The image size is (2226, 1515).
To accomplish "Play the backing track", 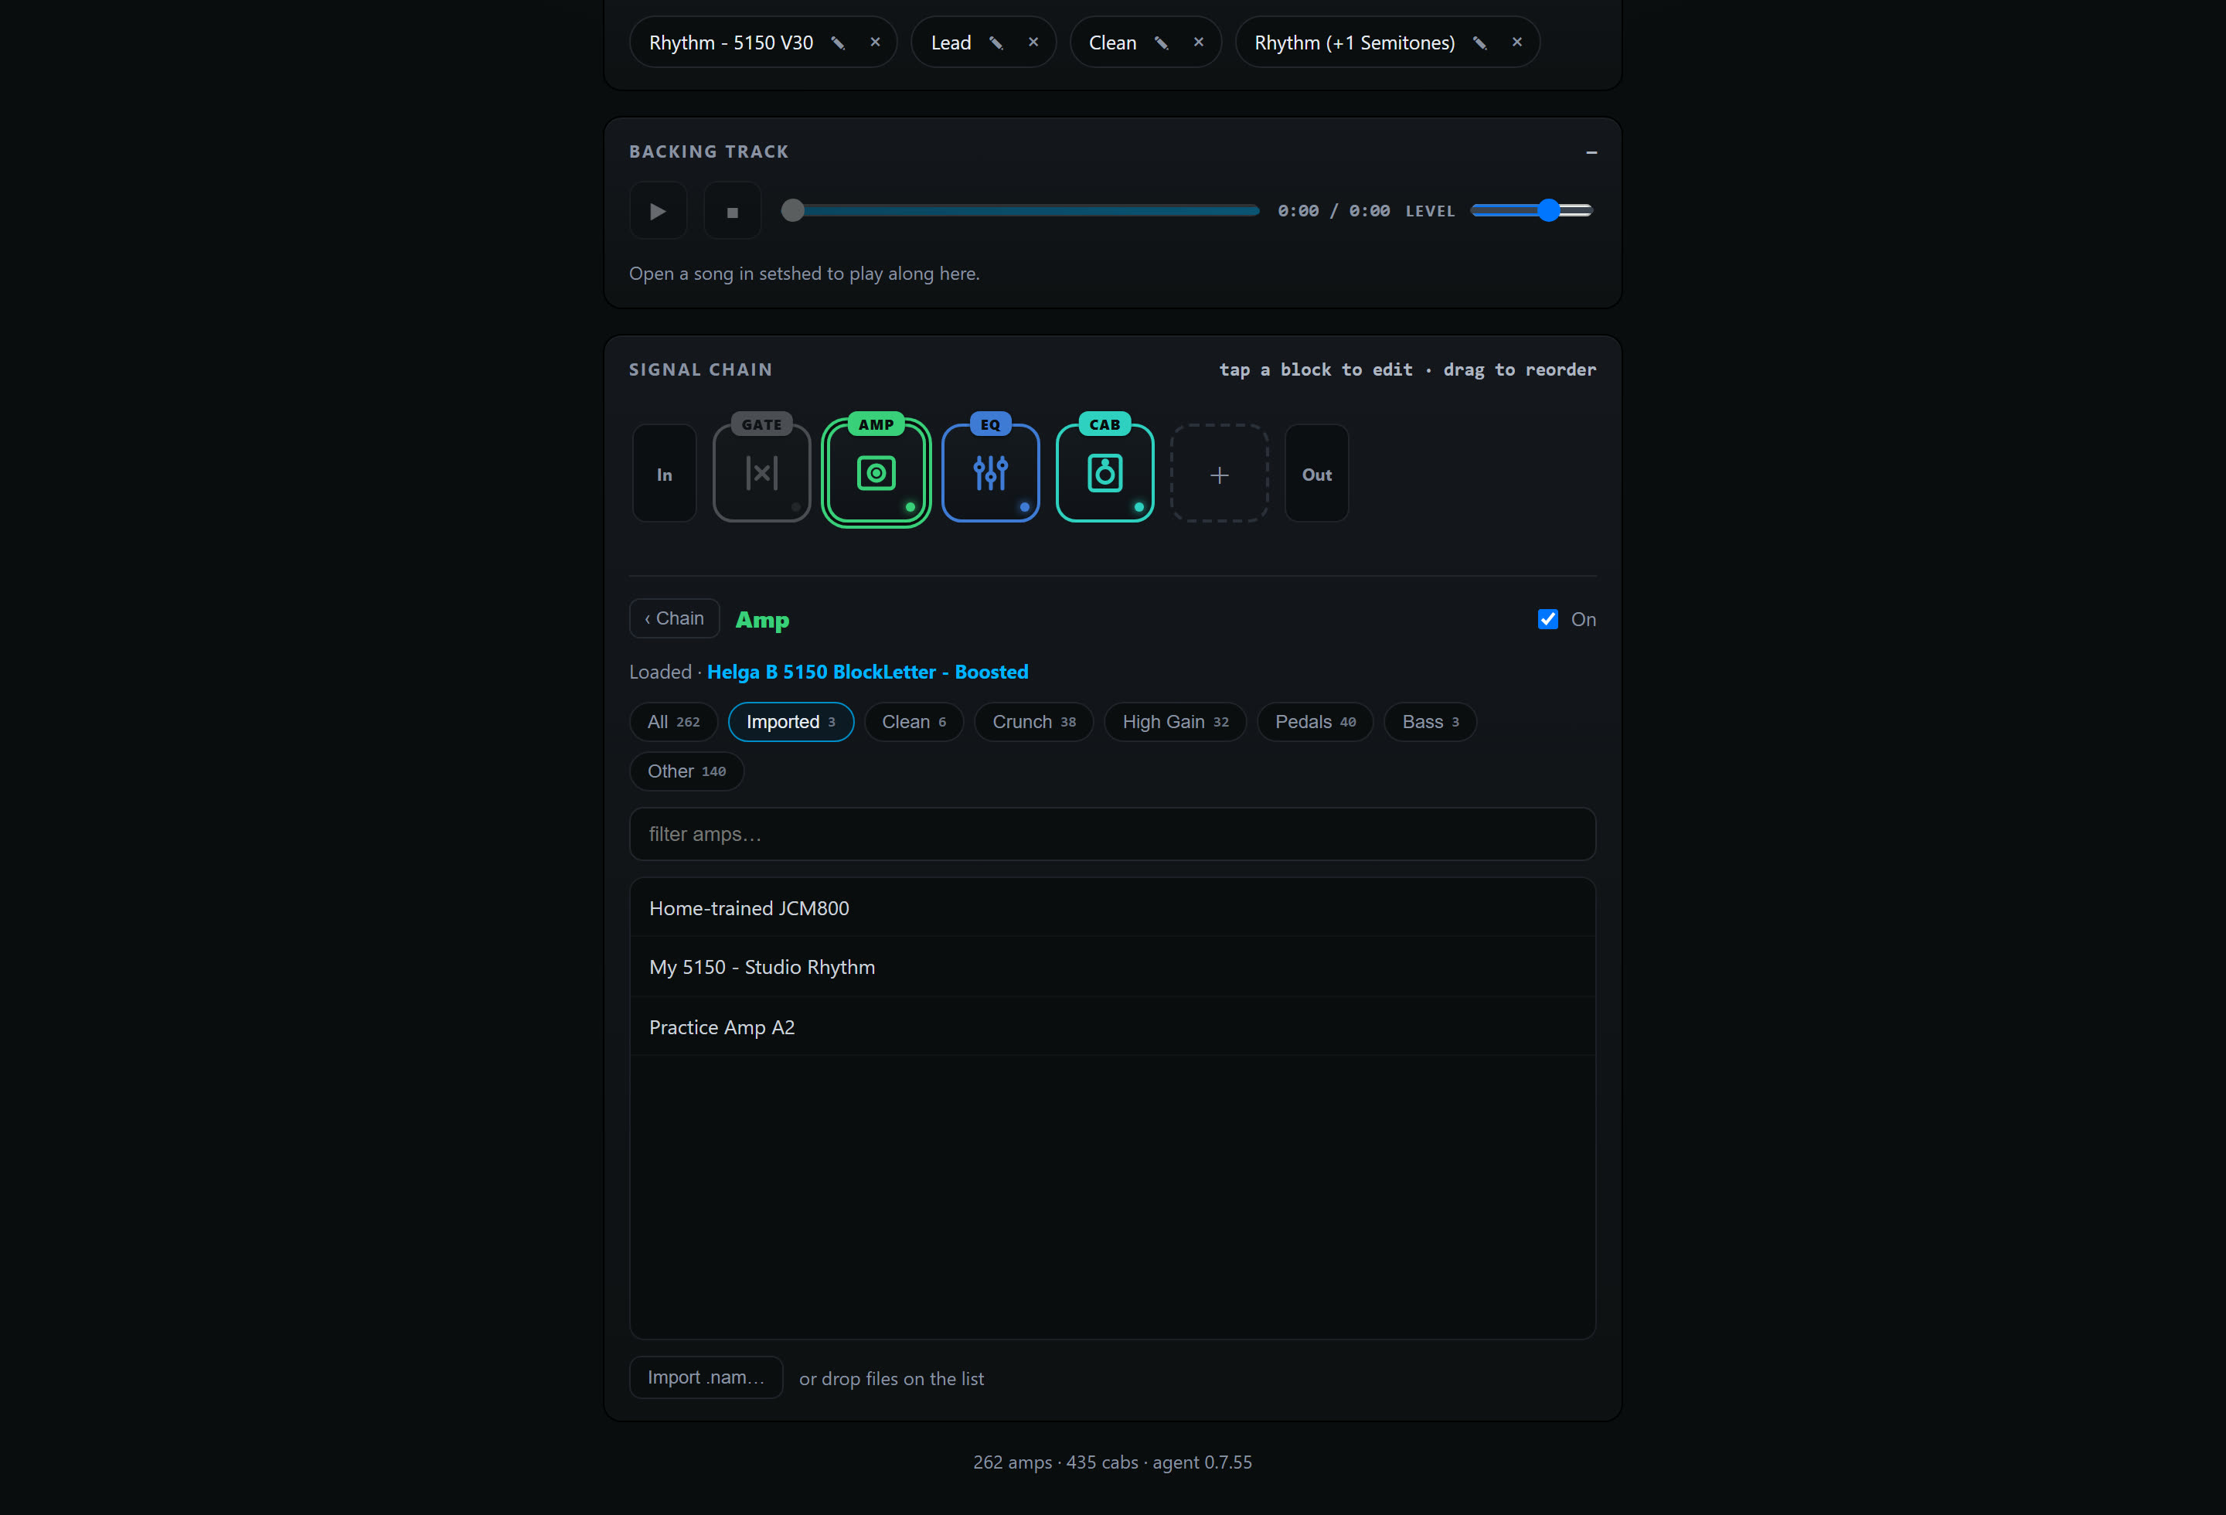I will pos(657,211).
